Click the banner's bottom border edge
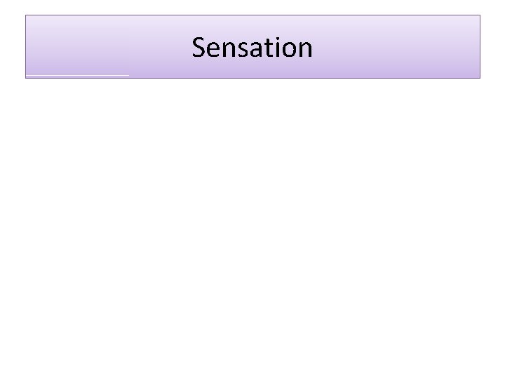 coord(252,78)
